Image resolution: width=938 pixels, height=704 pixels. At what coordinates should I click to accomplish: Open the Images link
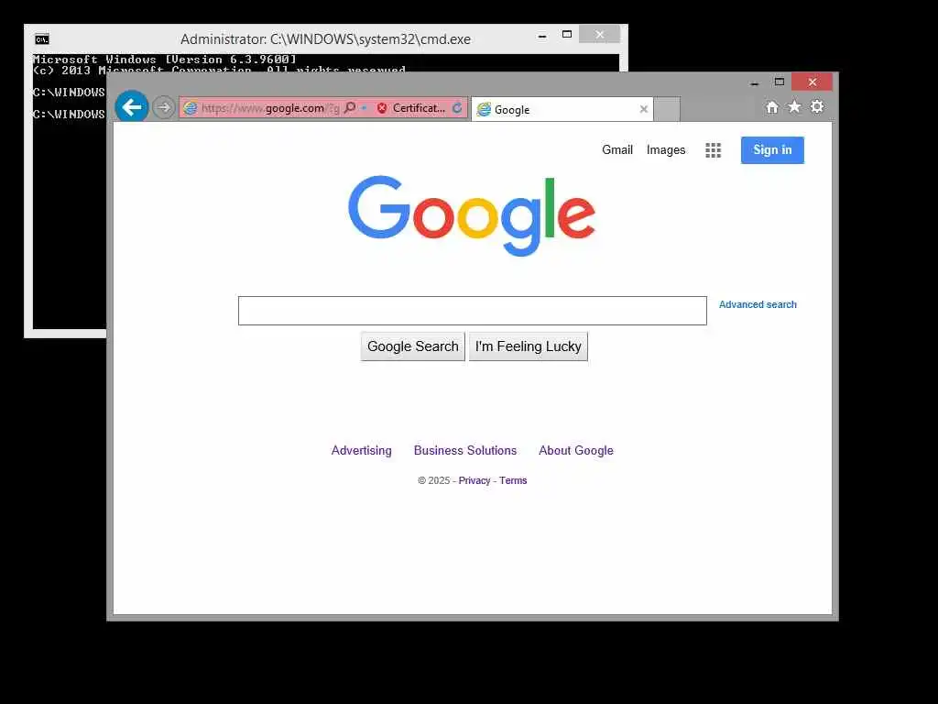point(666,150)
